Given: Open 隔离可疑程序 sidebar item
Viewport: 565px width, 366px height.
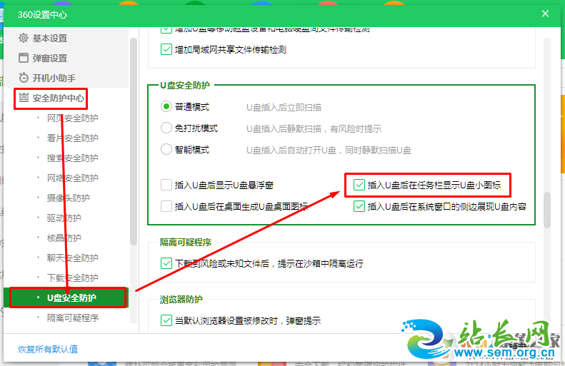Looking at the screenshot, I should coord(72,317).
